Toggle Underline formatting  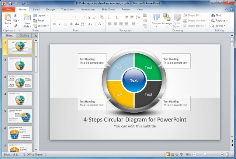tap(66, 24)
